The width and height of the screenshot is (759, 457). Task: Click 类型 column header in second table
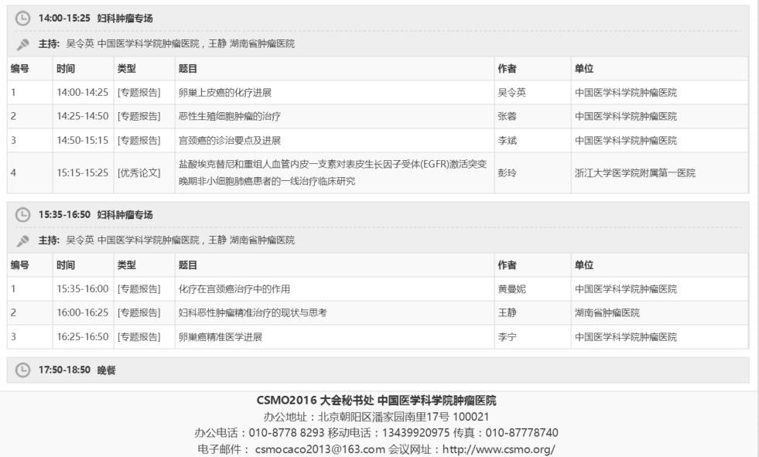click(127, 265)
